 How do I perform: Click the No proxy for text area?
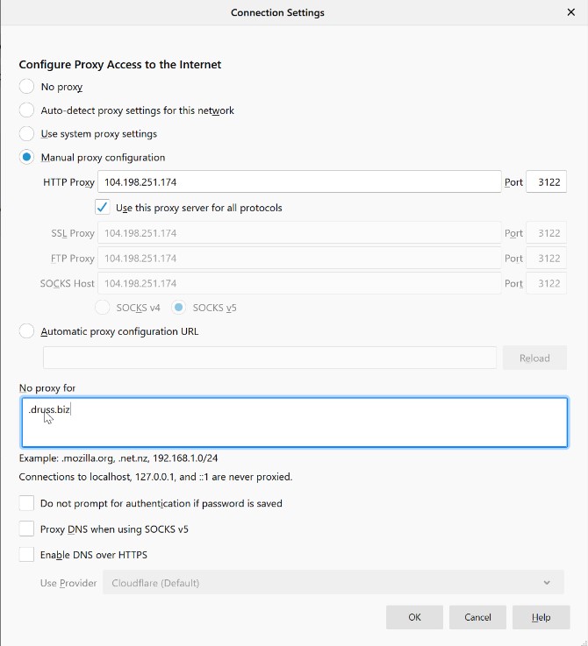294,422
